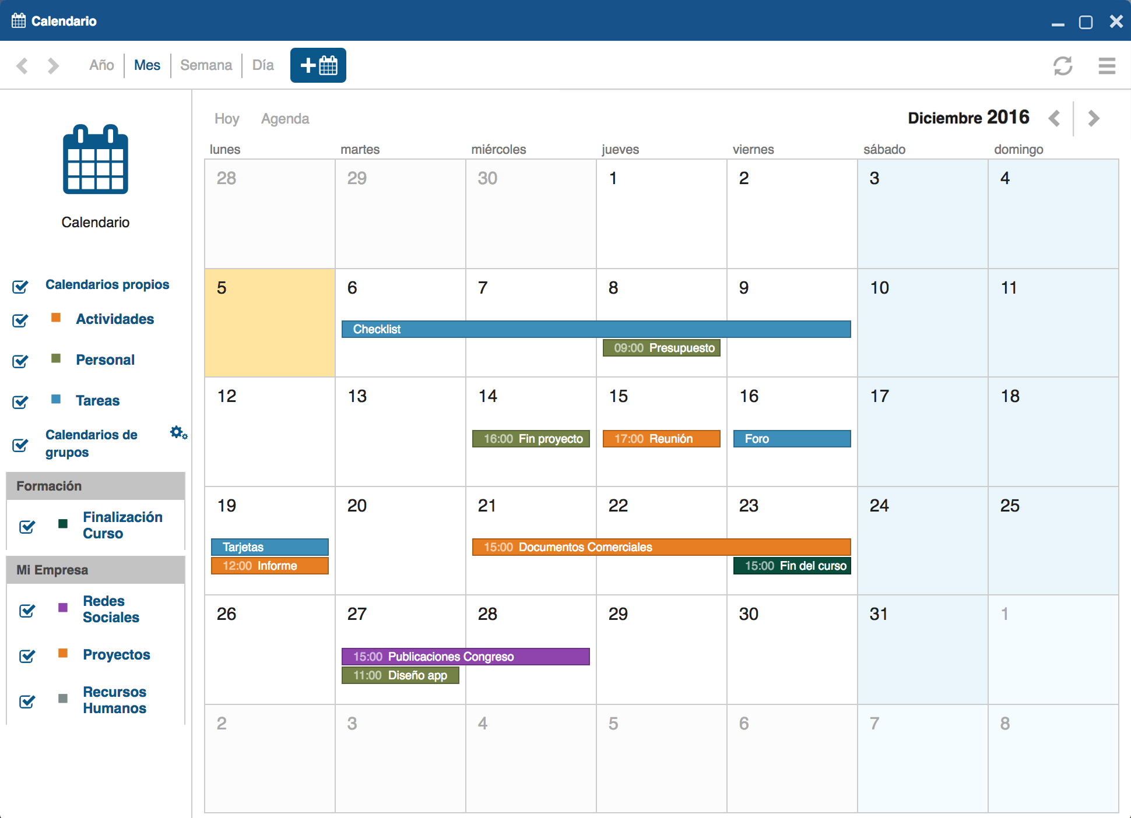This screenshot has width=1131, height=818.
Task: Click the Calendarios propios label
Action: coord(107,284)
